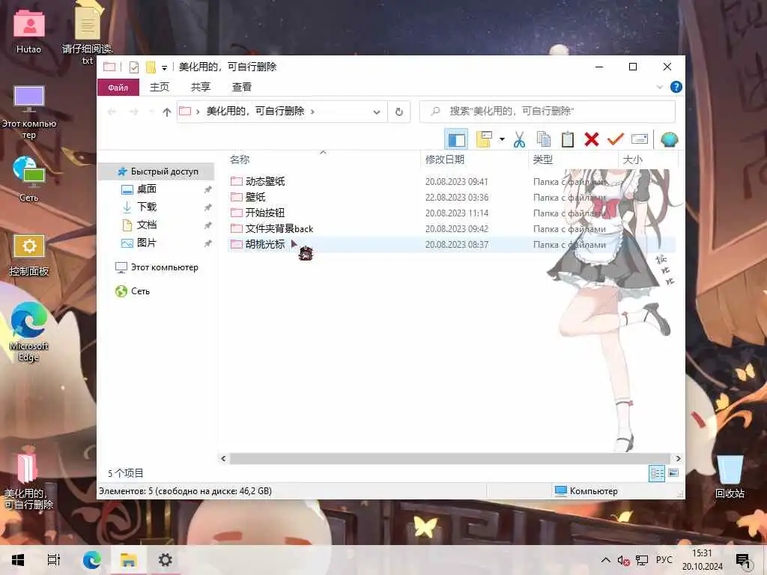The width and height of the screenshot is (767, 575).
Task: Open 桌面 in quick access
Action: [146, 189]
